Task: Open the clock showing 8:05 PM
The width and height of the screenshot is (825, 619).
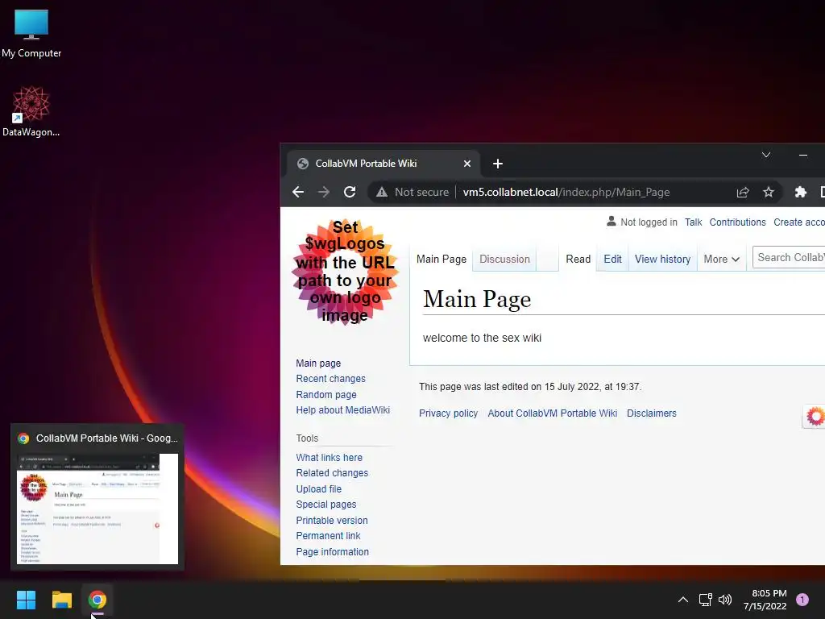Action: tap(765, 600)
